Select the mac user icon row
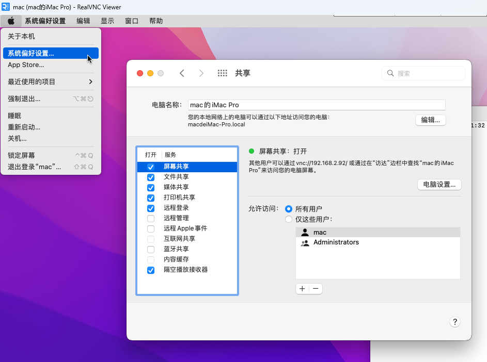 [x=378, y=233]
